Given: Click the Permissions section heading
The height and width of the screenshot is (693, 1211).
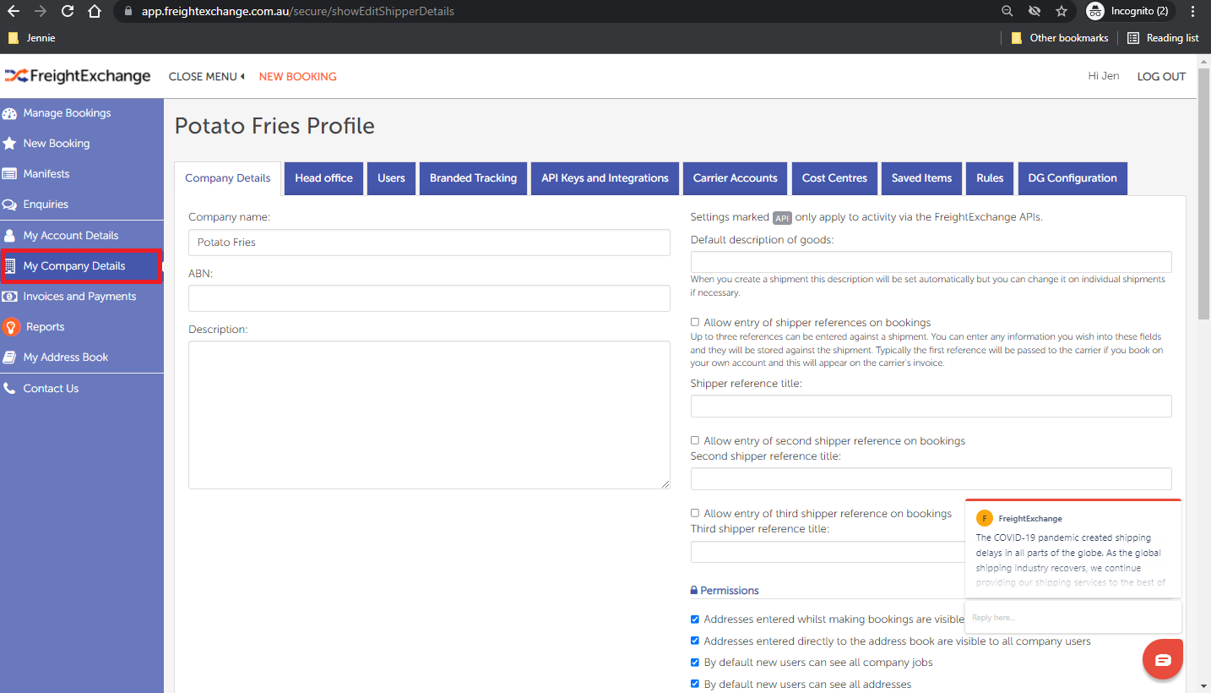Looking at the screenshot, I should point(725,591).
